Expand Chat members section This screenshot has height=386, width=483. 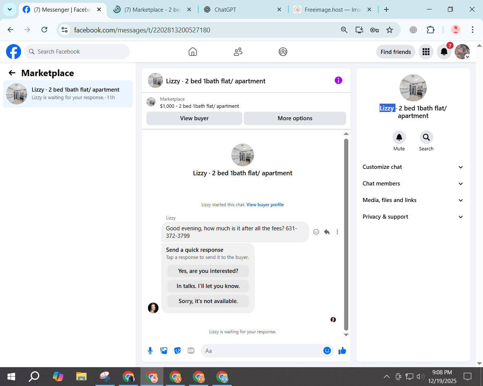click(413, 184)
